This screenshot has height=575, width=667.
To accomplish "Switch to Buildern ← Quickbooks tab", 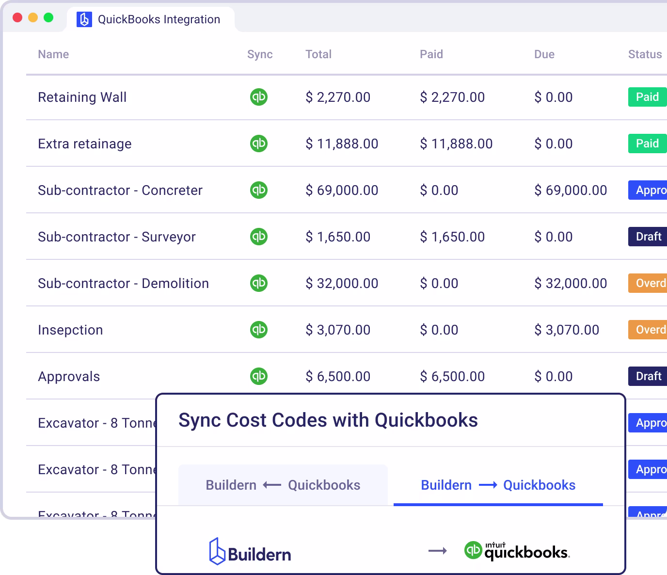I will 283,485.
